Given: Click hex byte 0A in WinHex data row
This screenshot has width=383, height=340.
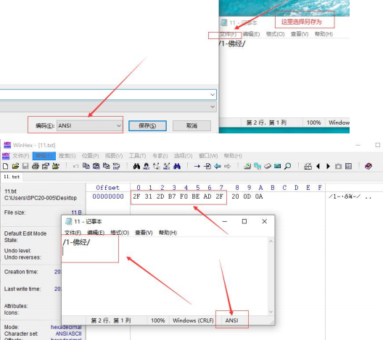Looking at the screenshot, I should [x=259, y=196].
